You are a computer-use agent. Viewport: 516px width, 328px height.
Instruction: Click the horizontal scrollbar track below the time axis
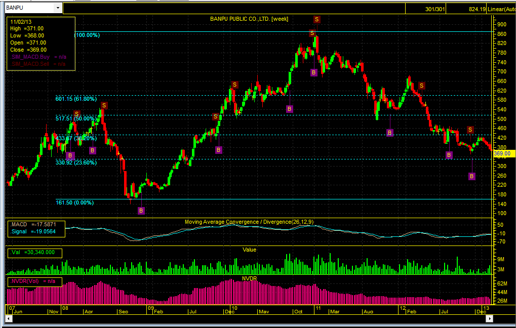pyautogui.click(x=250, y=319)
